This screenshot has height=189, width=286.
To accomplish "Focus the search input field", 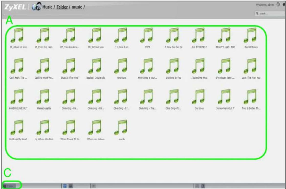I will point(270,14).
